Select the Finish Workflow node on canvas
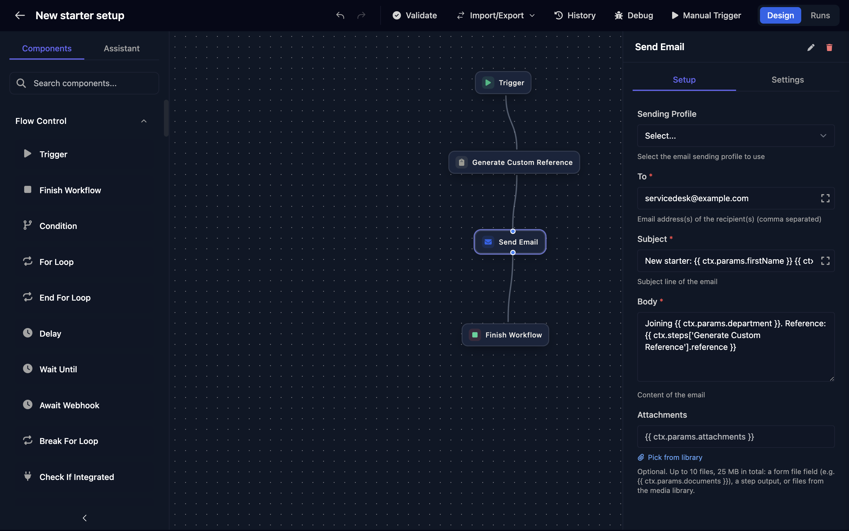849x531 pixels. tap(505, 335)
